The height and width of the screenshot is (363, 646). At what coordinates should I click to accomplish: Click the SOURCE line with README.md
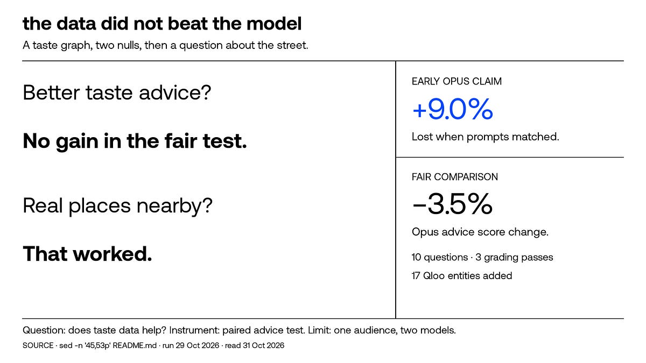153,346
